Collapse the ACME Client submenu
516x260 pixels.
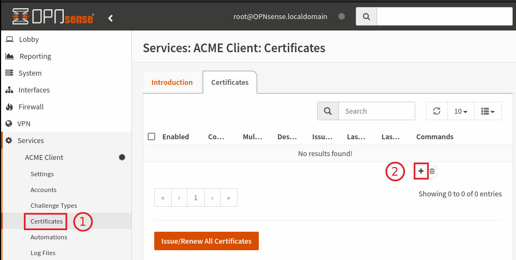coord(44,157)
